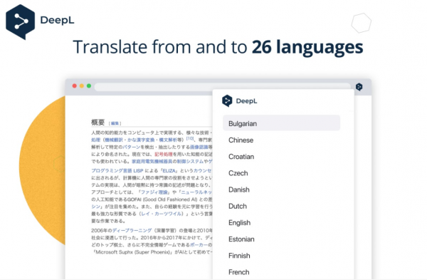Open the プログラミング言語 LISP link
The width and height of the screenshot is (427, 280).
(x=117, y=171)
